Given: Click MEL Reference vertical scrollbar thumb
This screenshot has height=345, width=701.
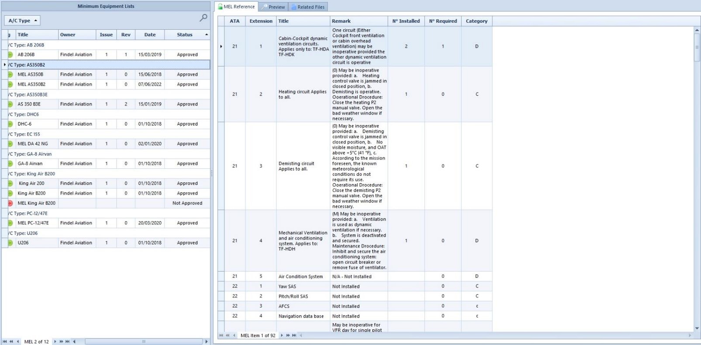Looking at the screenshot, I should [697, 47].
